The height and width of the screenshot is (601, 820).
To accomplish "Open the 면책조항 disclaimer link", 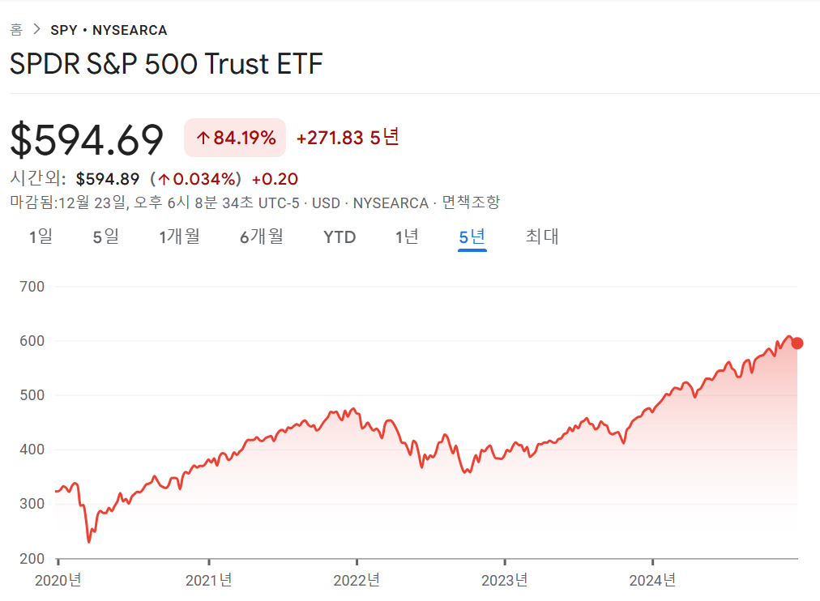I will [471, 202].
